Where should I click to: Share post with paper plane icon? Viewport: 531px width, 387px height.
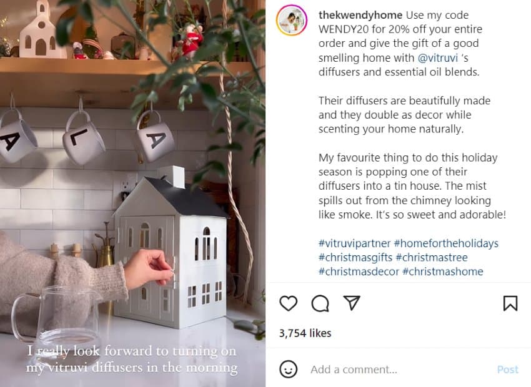352,303
